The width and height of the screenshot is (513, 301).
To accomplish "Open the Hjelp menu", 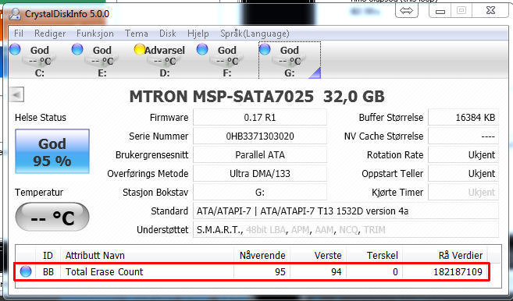I will [198, 34].
